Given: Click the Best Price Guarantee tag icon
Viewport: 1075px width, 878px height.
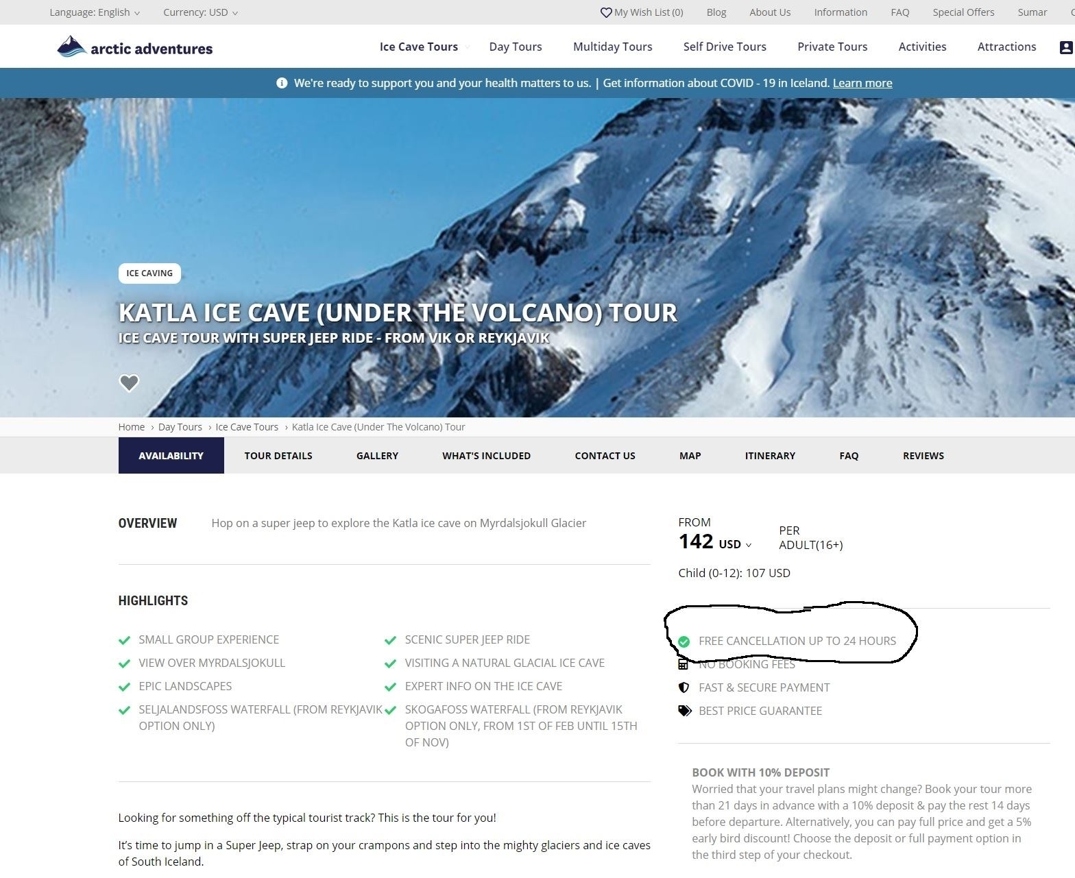Looking at the screenshot, I should coord(685,711).
